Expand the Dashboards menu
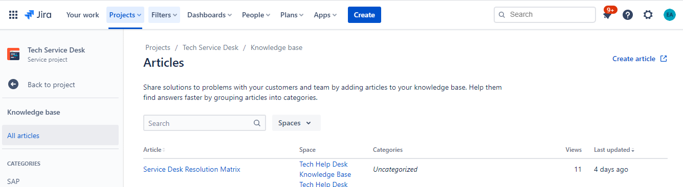Viewport: 683px width, 187px height. pyautogui.click(x=209, y=15)
